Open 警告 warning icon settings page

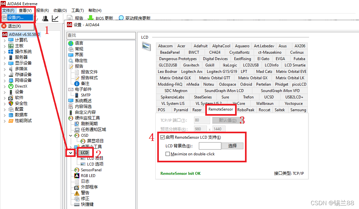point(77,193)
